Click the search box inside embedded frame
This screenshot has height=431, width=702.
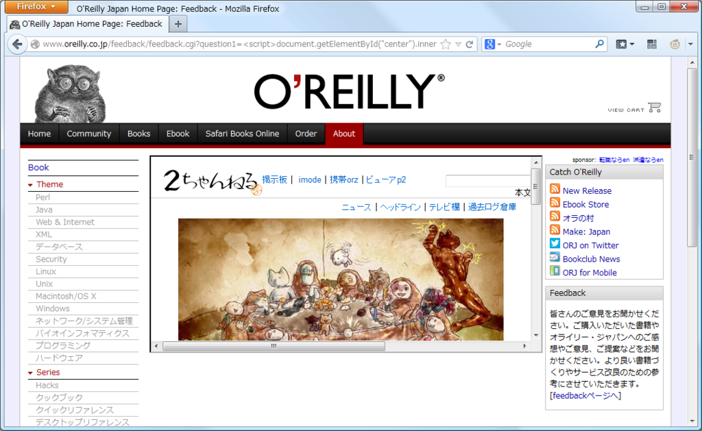tap(488, 181)
